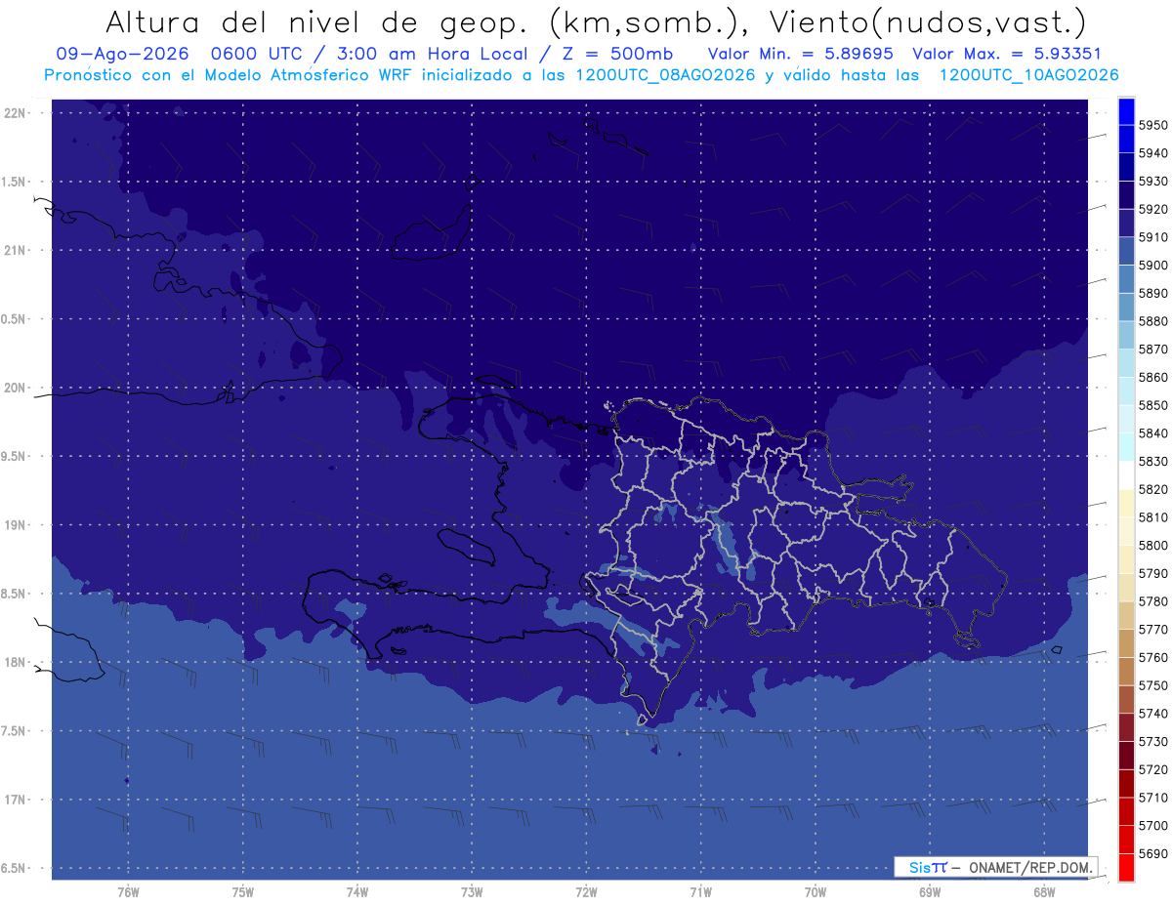
Task: Select the cream swatch between 5820 and 5810
Action: pos(1126,503)
